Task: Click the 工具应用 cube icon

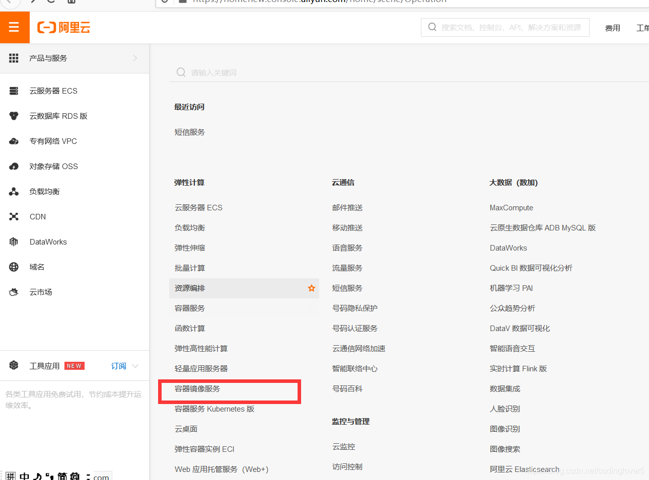Action: click(x=14, y=366)
